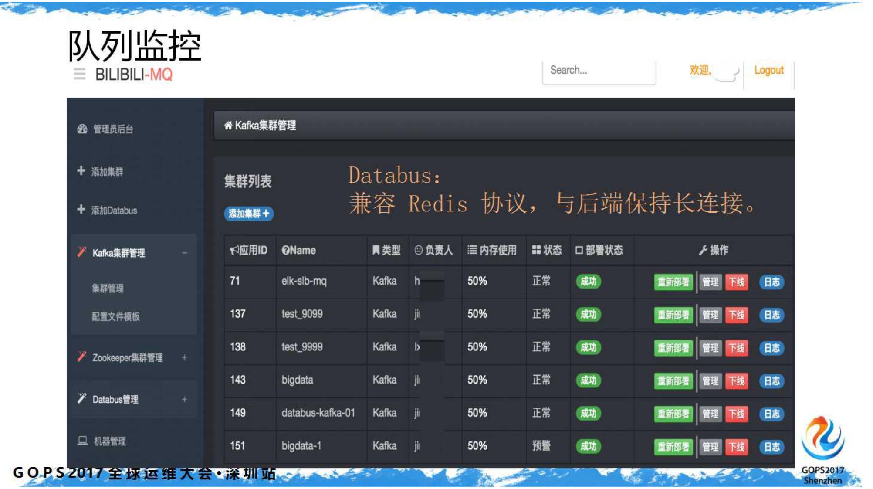Click the Logout link
The height and width of the screenshot is (489, 873).
tap(768, 70)
